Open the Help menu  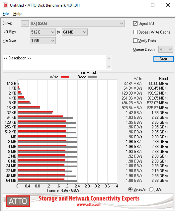[17, 14]
